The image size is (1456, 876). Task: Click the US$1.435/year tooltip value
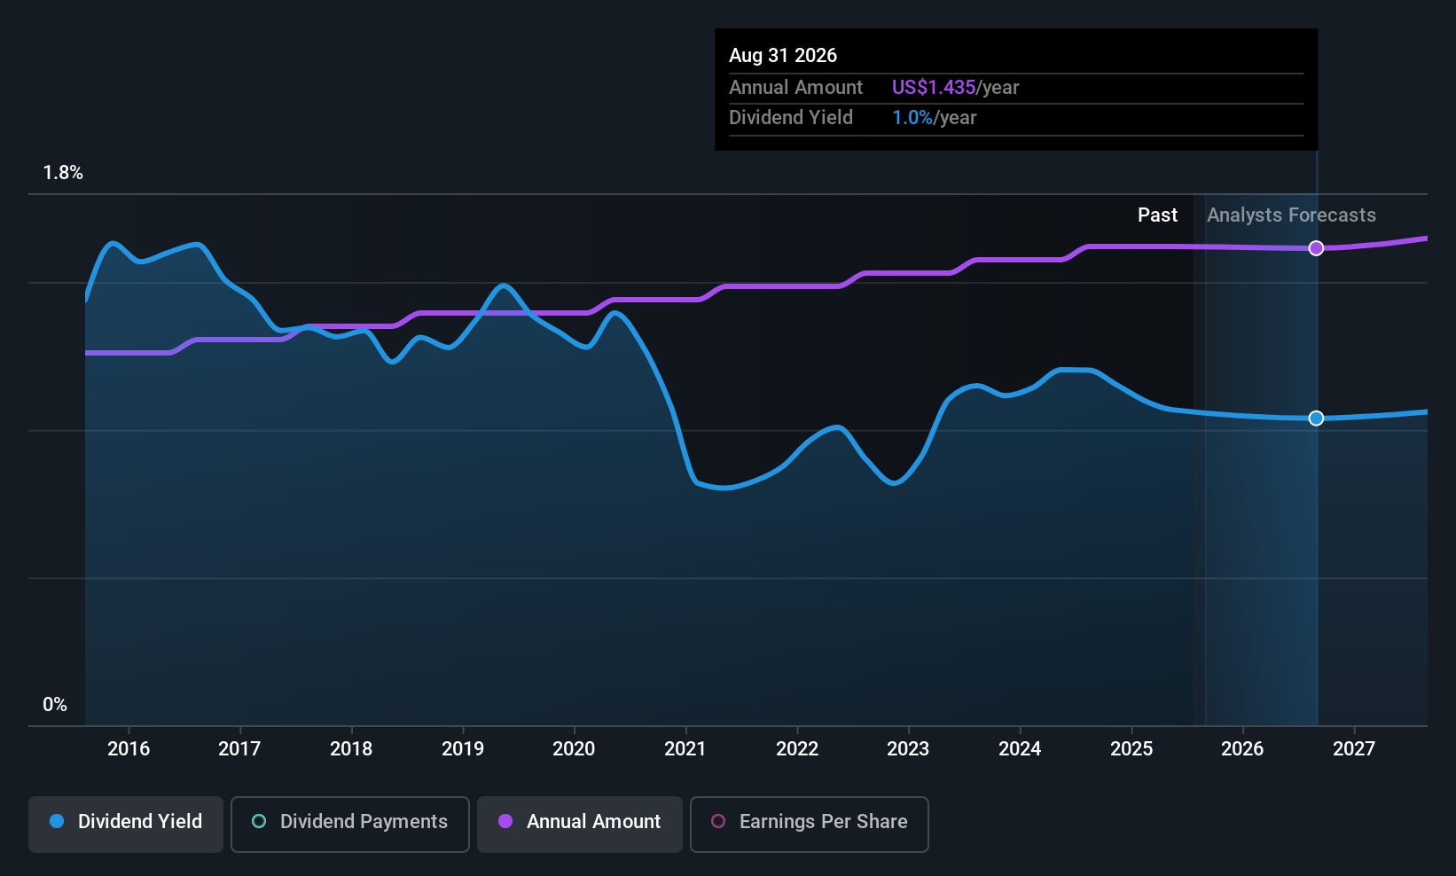(955, 88)
